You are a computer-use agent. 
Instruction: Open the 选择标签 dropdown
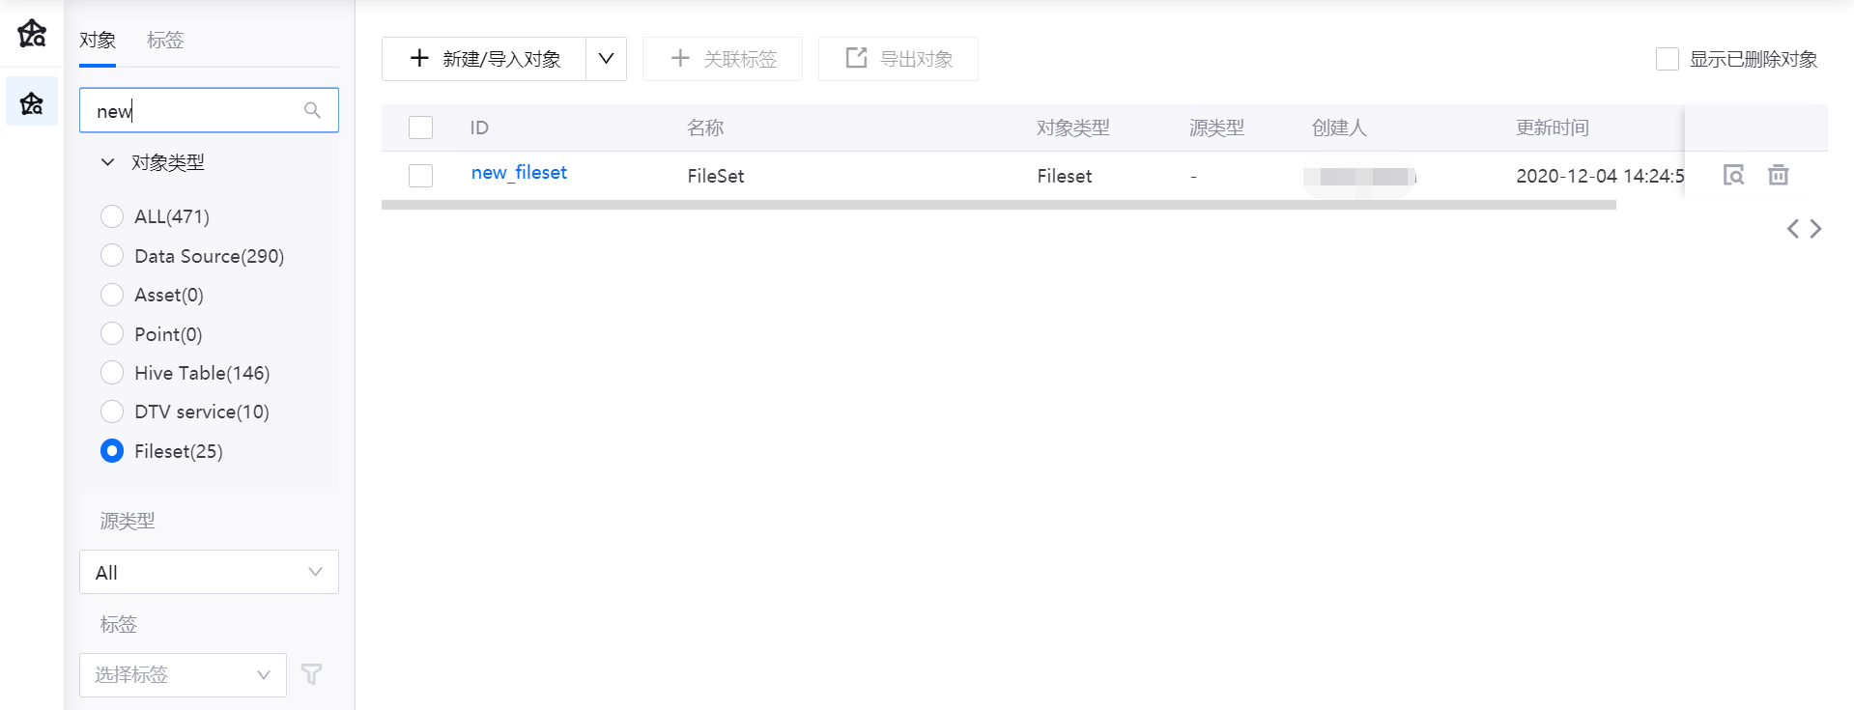coord(183,674)
